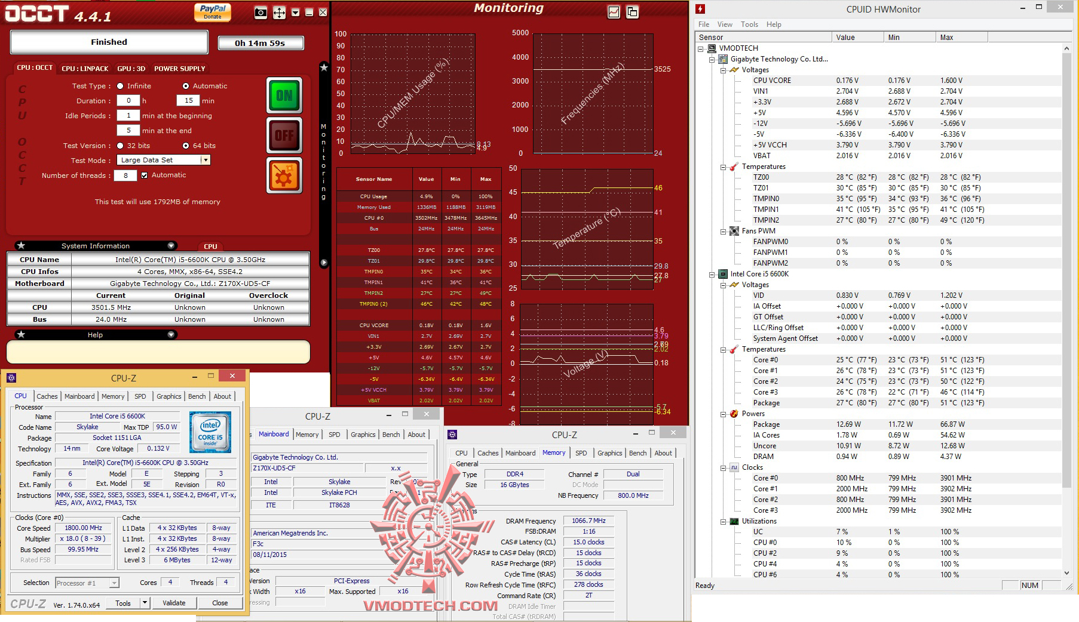Open the OCCT title bar dropdown arrow
Screen dimensions: 1079x622
295,13
